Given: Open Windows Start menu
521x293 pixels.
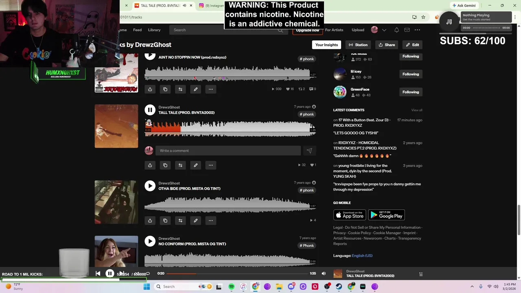Looking at the screenshot, I should (147, 286).
